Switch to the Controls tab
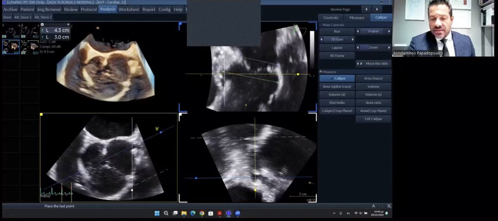The width and height of the screenshot is (498, 221). click(x=331, y=18)
